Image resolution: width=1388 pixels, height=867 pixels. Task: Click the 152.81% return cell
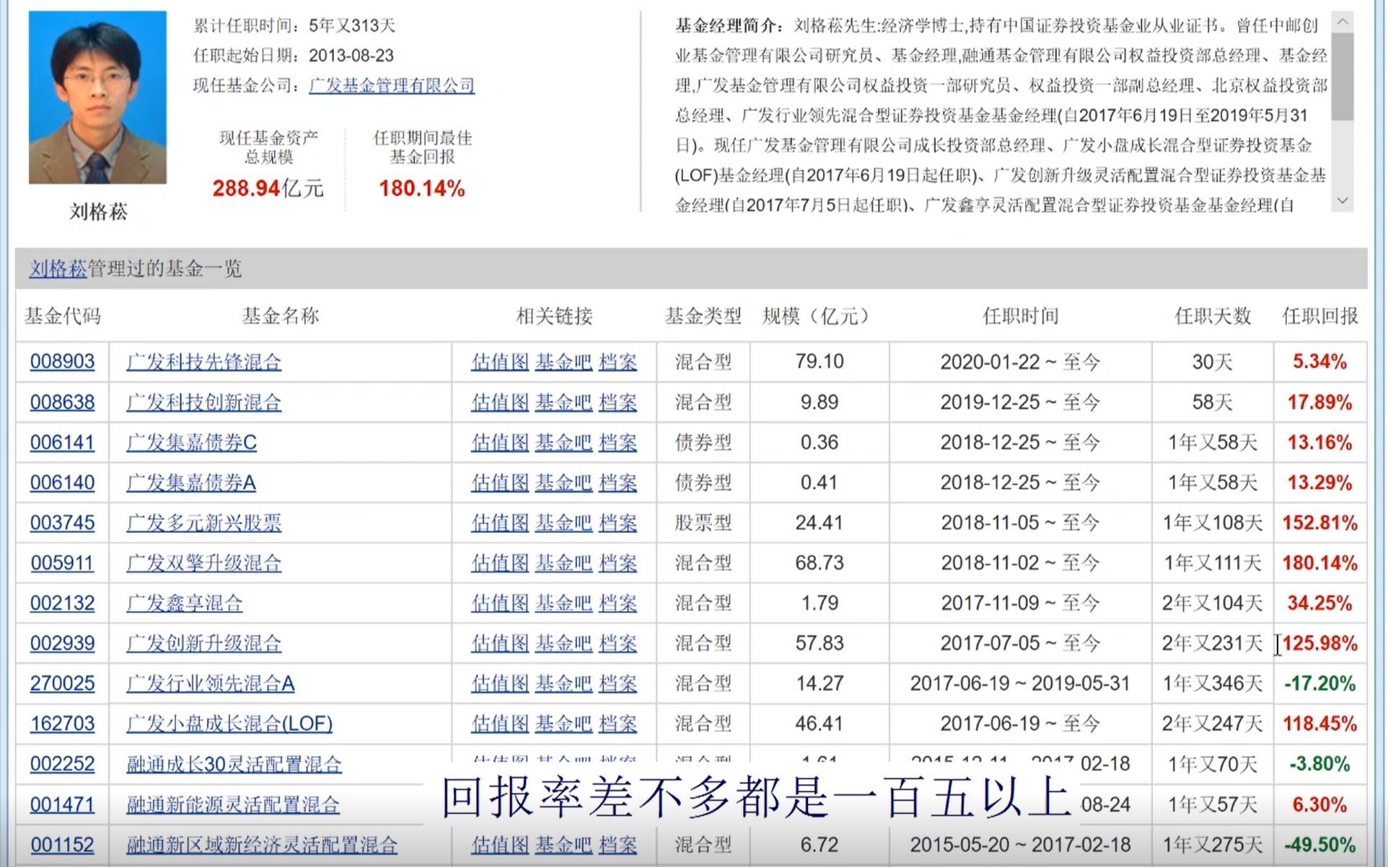click(1319, 523)
